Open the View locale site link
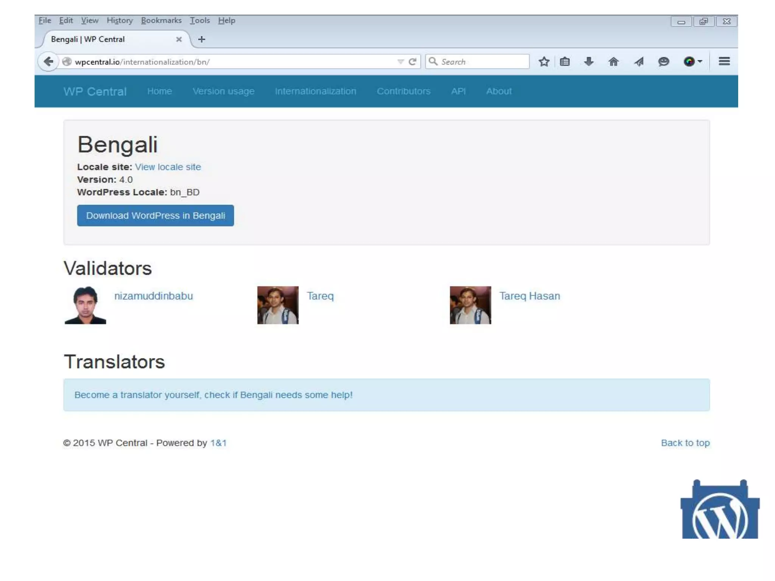The image size is (775, 581). coord(168,167)
